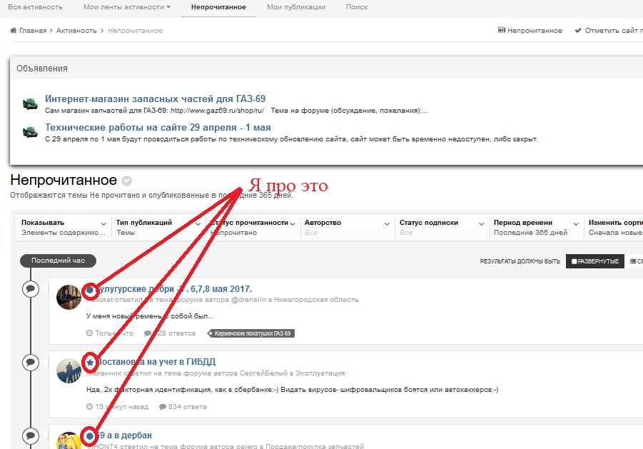The height and width of the screenshot is (449, 643).
Task: Click the checkmark badge next to the Непрочитанное heading
Action: tap(126, 181)
